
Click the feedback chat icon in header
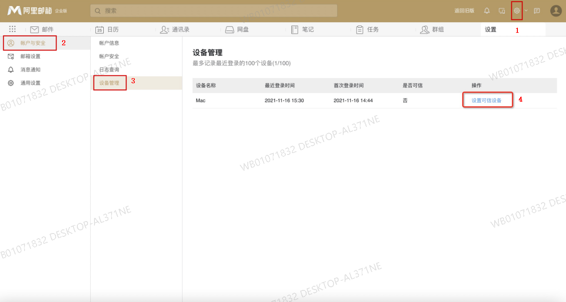(537, 11)
